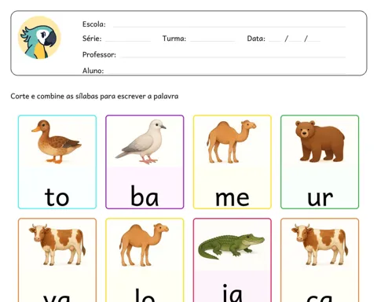Select the duck picture above 'to'
Viewport: 377px width, 302px height.
(x=57, y=142)
